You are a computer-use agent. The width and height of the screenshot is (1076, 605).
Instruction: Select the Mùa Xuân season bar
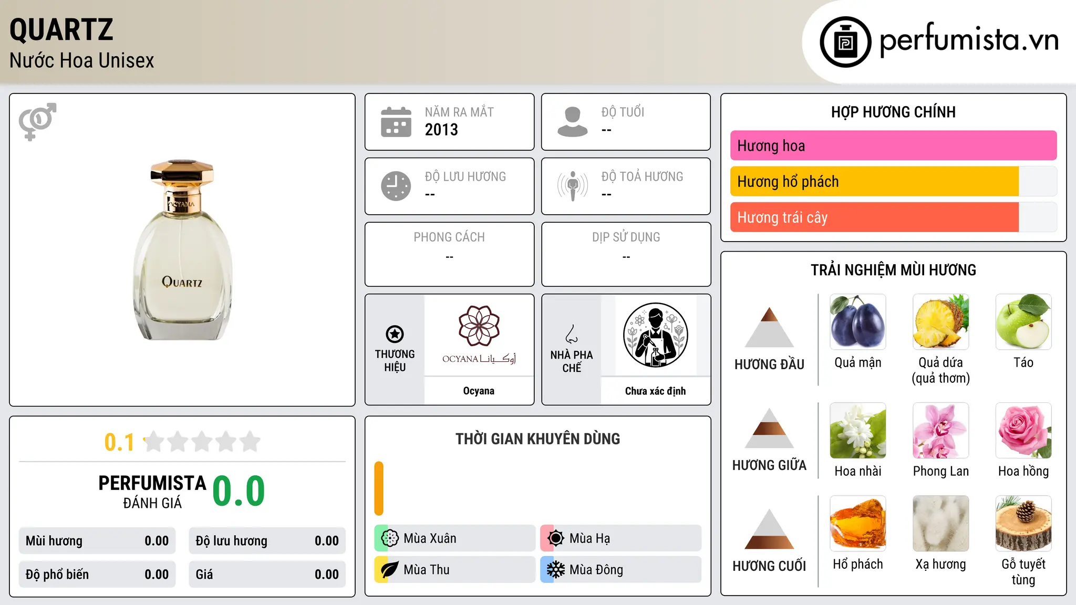[x=455, y=538]
